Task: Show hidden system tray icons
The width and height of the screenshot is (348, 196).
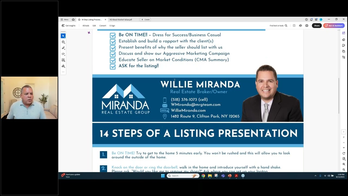Action: coord(315,176)
